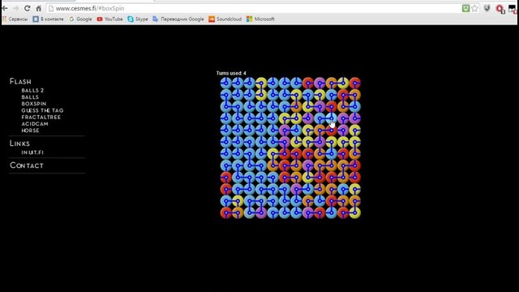This screenshot has width=519, height=292.
Task: Rotate the top-left corner blue ball
Action: click(x=226, y=83)
